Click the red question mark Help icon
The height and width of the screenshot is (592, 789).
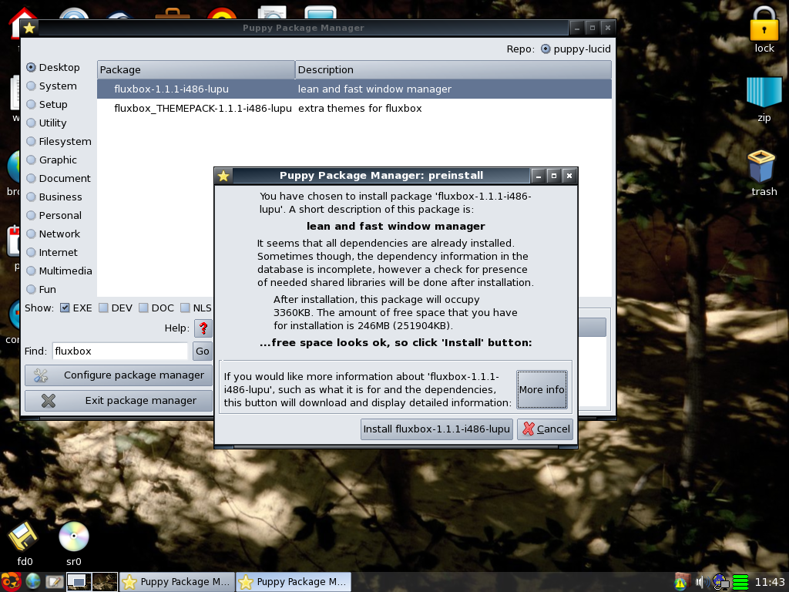[x=203, y=328]
